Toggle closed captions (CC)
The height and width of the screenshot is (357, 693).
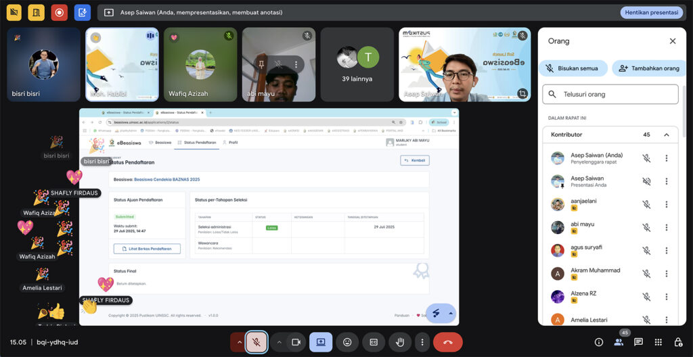[x=374, y=342]
